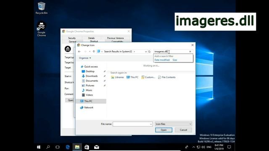Add the Date modified search filter
The image size is (269, 151).
162,60
